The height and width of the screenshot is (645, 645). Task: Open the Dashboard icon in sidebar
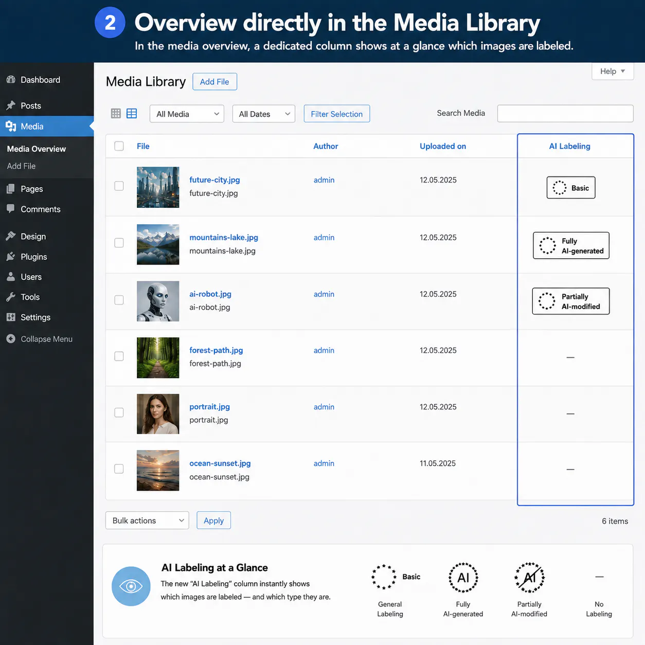(x=11, y=80)
